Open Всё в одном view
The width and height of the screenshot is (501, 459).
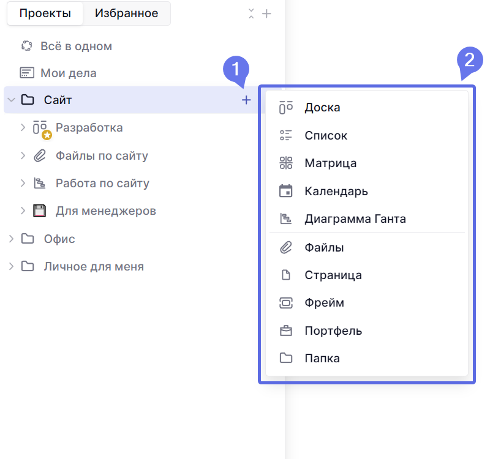point(76,46)
